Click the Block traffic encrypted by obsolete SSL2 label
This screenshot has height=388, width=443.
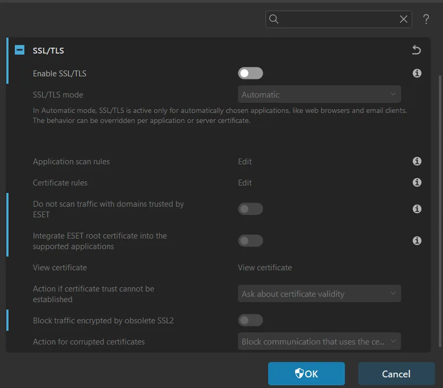click(x=103, y=321)
